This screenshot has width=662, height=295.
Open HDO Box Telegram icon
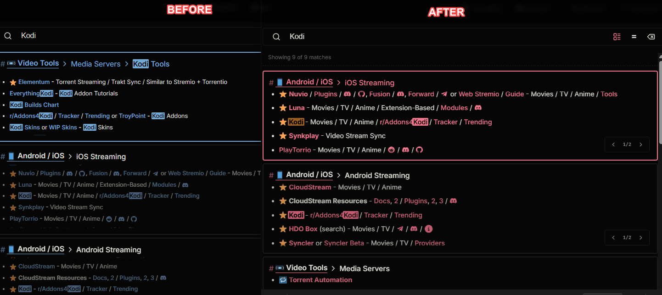pyautogui.click(x=400, y=229)
